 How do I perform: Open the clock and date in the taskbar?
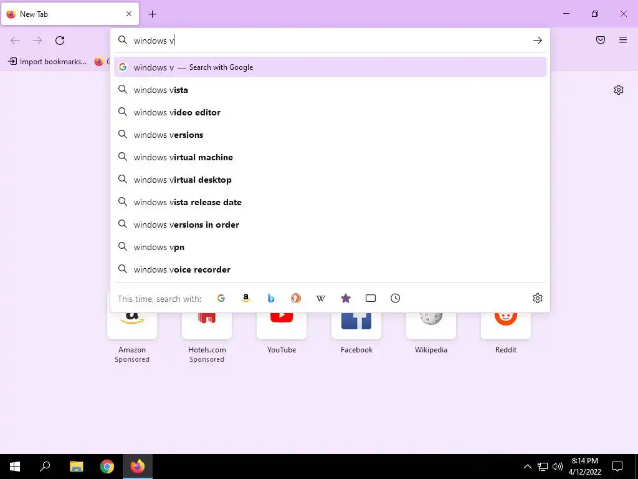coord(584,467)
